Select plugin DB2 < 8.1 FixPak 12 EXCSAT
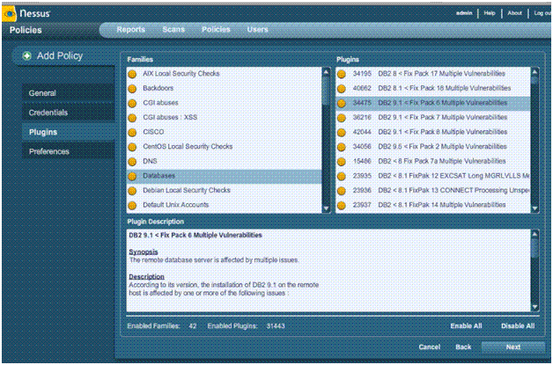The image size is (553, 365). (433, 176)
